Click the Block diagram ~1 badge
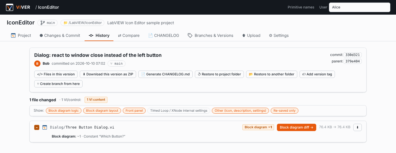This screenshot has width=396, height=153. point(258,127)
